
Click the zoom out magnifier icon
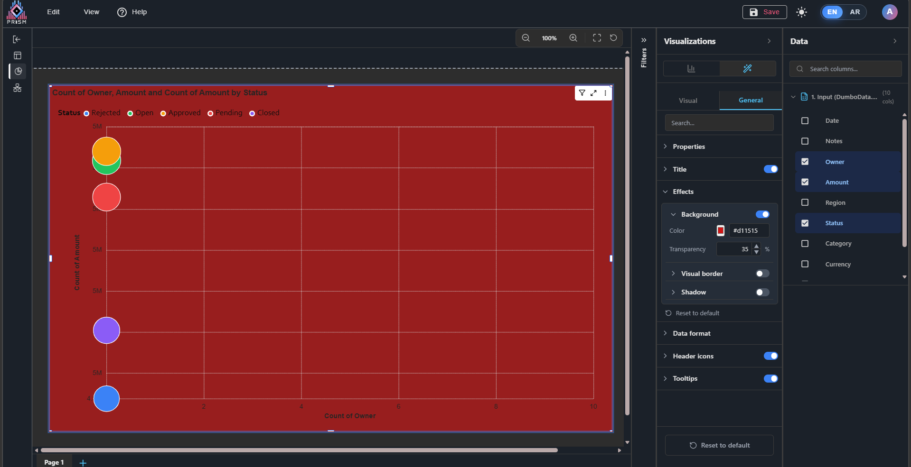pyautogui.click(x=526, y=38)
